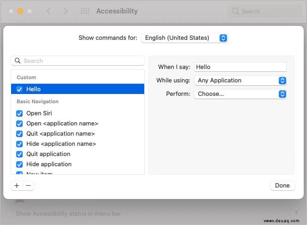Open the Show commands for language dropdown
The height and width of the screenshot is (225, 307).
coord(184,38)
